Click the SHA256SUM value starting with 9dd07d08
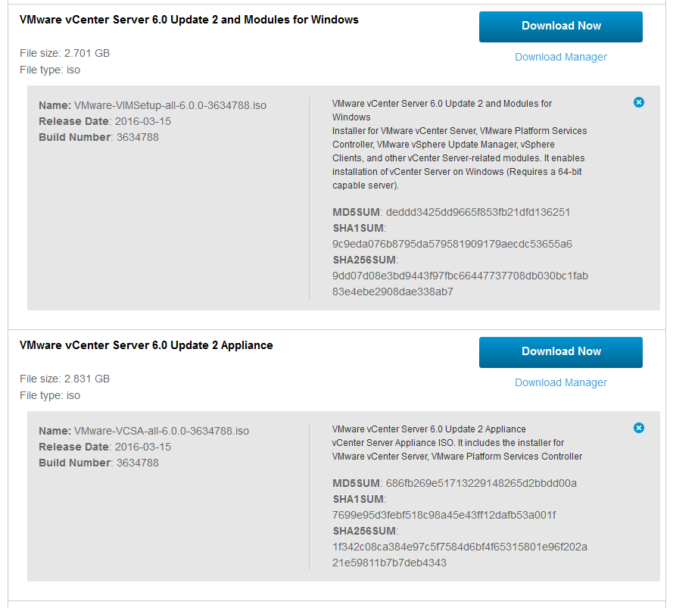 point(460,283)
